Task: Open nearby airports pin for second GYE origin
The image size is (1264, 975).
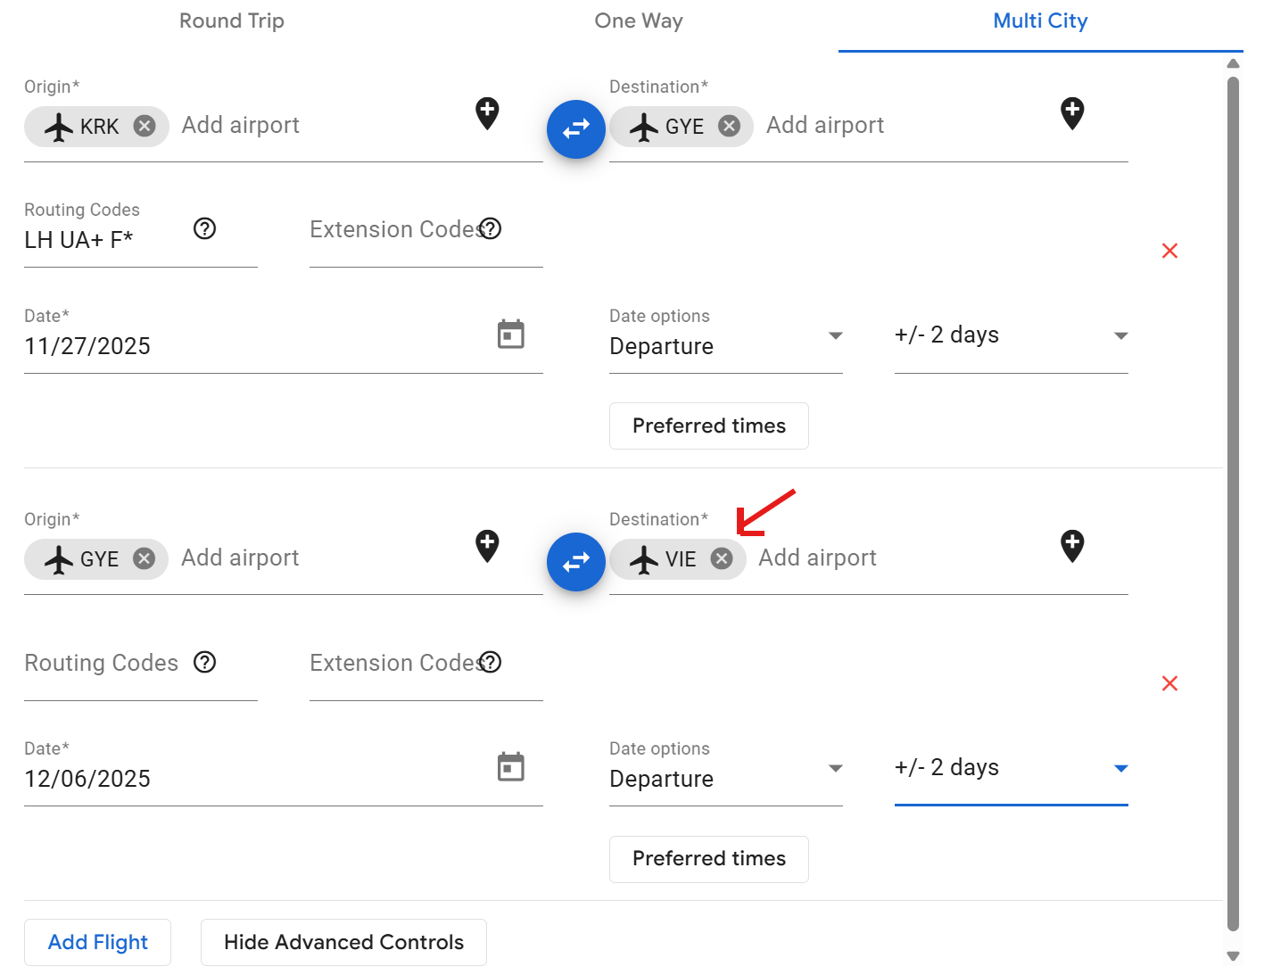Action: pos(487,546)
